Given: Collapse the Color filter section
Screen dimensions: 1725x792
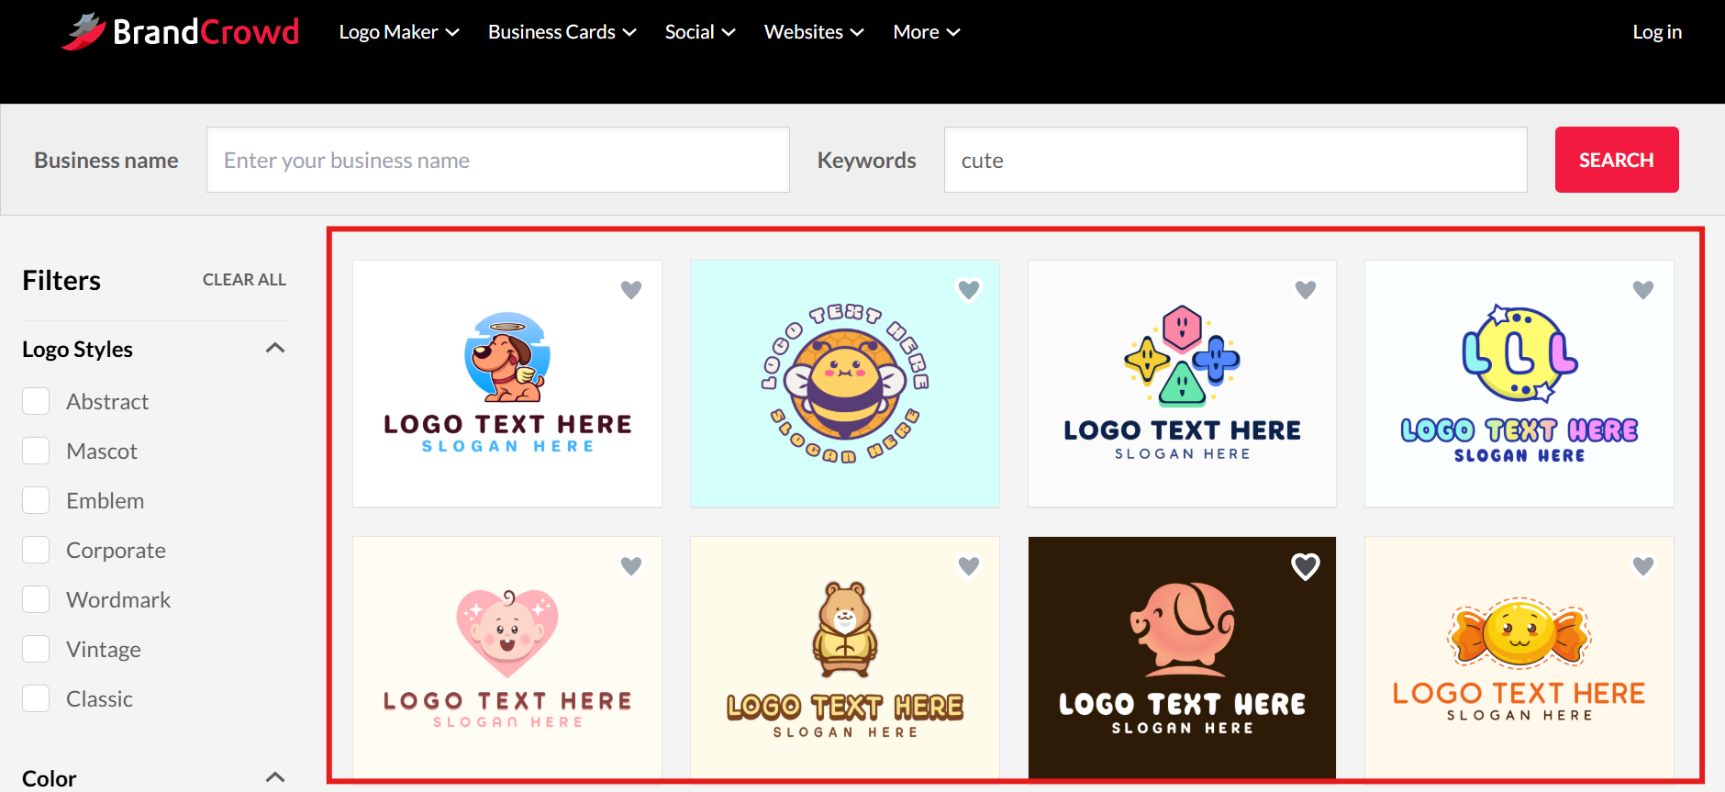Looking at the screenshot, I should pyautogui.click(x=275, y=778).
